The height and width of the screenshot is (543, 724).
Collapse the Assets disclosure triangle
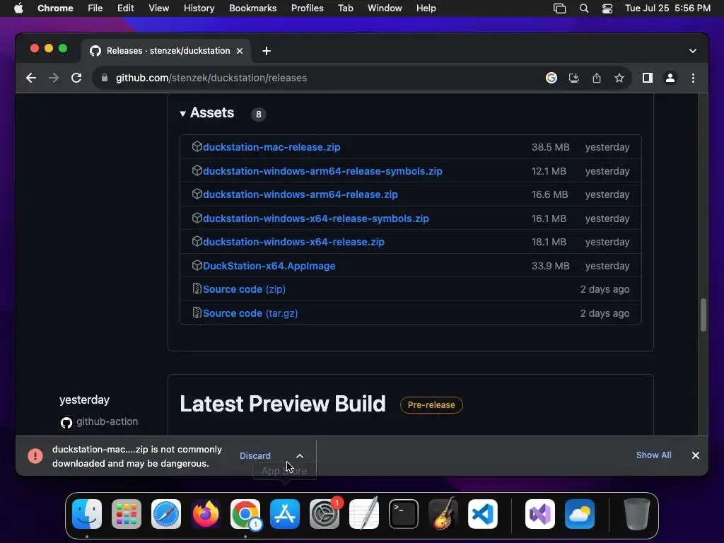point(183,113)
